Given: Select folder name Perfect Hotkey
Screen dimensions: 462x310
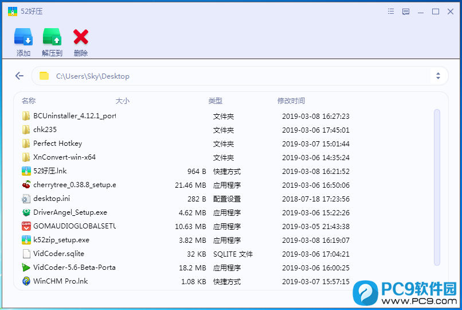Looking at the screenshot, I should 57,144.
